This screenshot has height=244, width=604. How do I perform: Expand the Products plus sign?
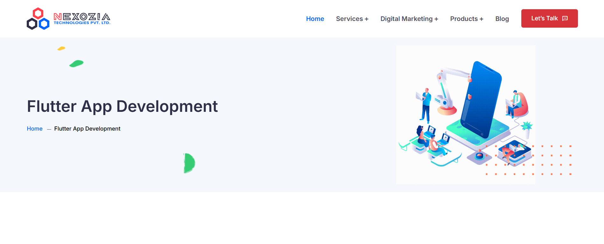coord(481,19)
